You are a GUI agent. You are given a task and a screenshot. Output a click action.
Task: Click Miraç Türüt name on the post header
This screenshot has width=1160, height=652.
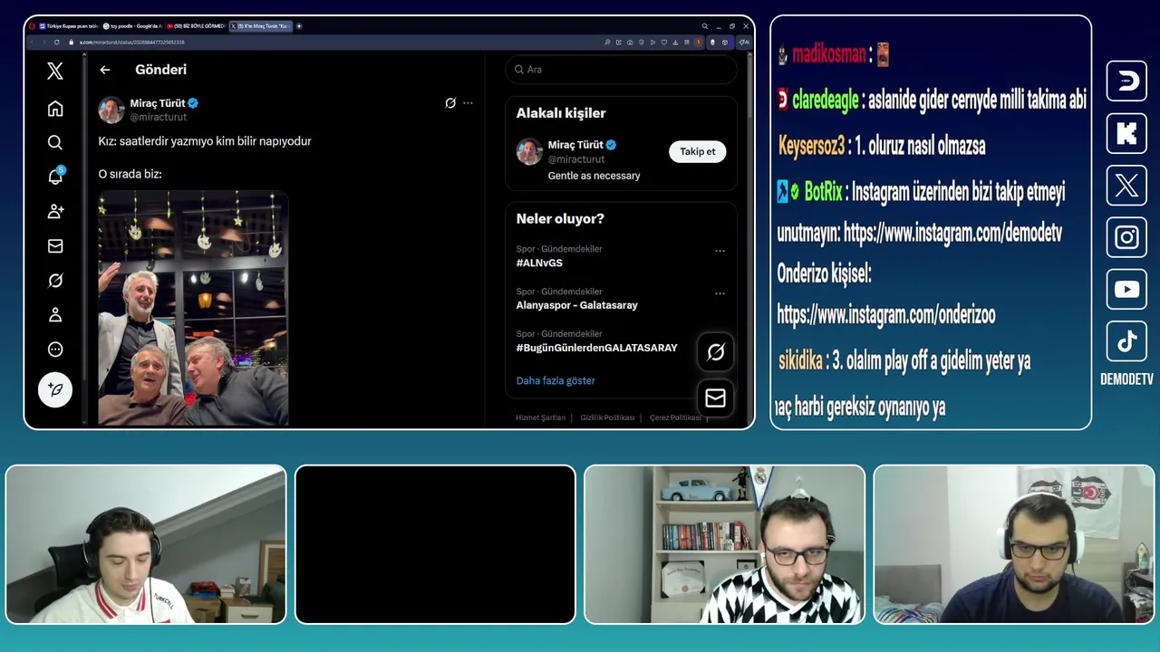click(x=158, y=103)
